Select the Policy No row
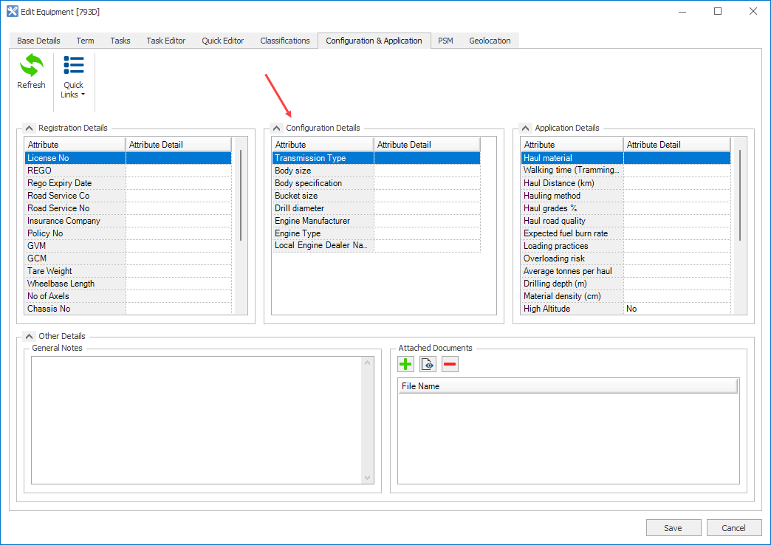771x545 pixels. coord(128,233)
